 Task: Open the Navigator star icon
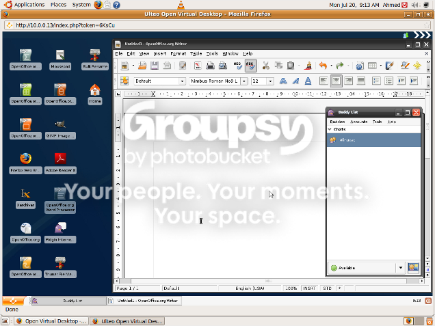(417, 66)
